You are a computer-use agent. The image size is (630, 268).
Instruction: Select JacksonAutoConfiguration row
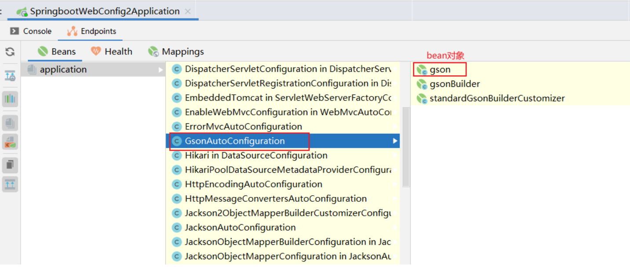coord(282,228)
